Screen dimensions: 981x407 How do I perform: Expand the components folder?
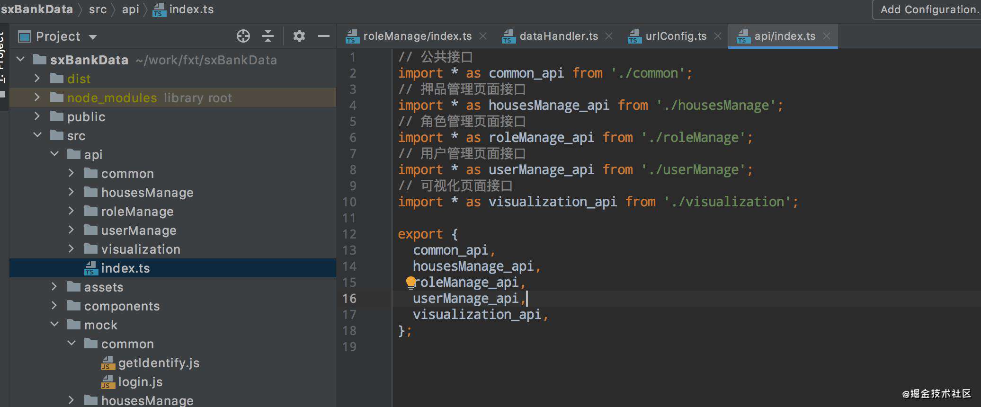[54, 306]
